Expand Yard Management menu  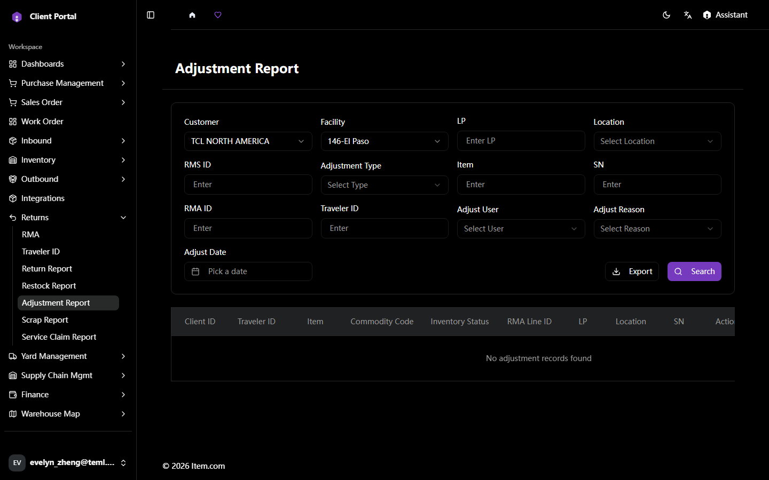pos(68,356)
